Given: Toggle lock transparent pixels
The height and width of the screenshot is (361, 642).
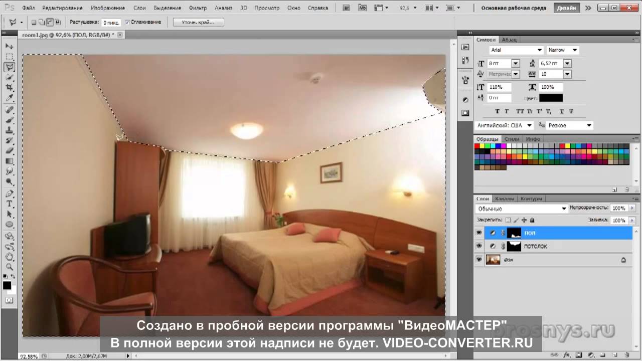Looking at the screenshot, I should (508, 220).
